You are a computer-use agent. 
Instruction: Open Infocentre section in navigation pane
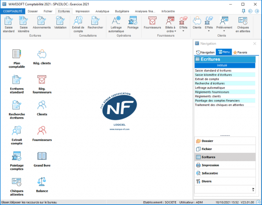[x=225, y=173]
